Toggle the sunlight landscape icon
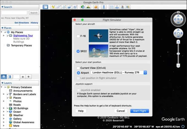This screenshot has width=187, height=129. click(88, 7)
